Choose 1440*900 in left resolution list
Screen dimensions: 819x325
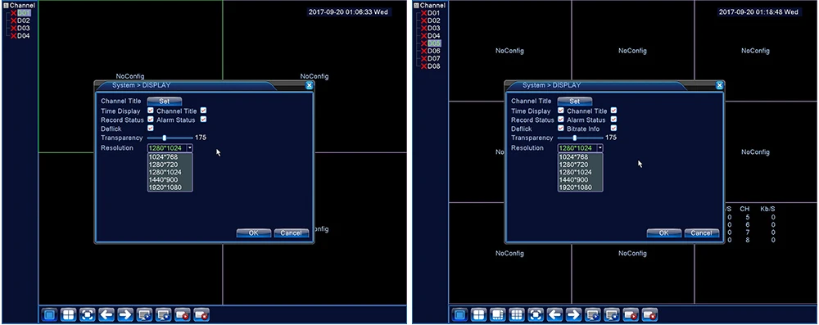pos(170,180)
